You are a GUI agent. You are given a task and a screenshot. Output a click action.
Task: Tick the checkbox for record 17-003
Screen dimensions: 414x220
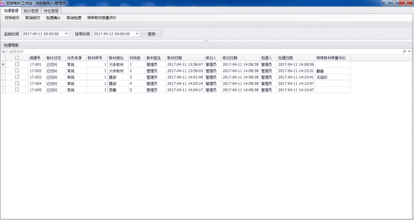[17, 77]
